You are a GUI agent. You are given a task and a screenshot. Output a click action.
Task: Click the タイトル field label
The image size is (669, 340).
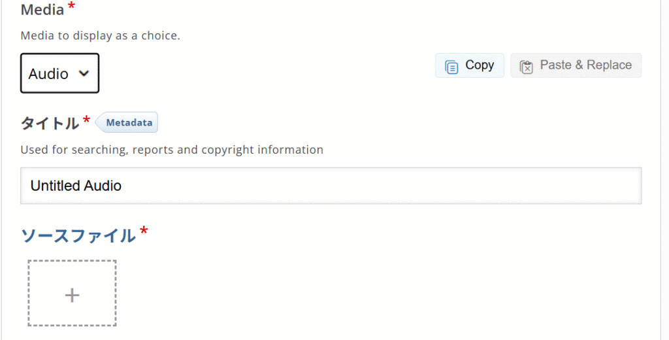[x=50, y=123]
